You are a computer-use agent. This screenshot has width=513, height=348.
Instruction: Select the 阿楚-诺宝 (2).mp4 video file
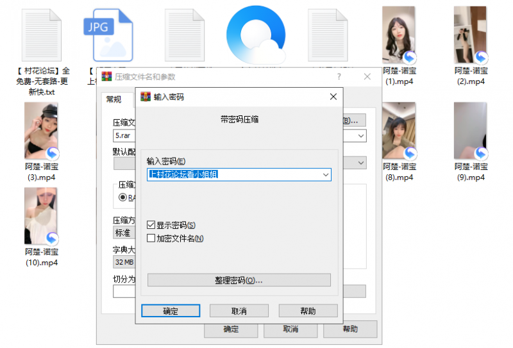pyautogui.click(x=471, y=35)
